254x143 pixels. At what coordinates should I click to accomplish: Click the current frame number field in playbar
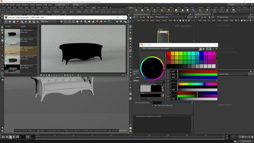click(x=23, y=137)
